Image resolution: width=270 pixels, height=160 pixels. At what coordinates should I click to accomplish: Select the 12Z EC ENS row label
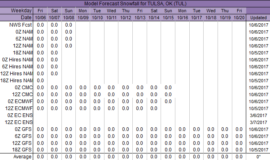[x=18, y=122]
